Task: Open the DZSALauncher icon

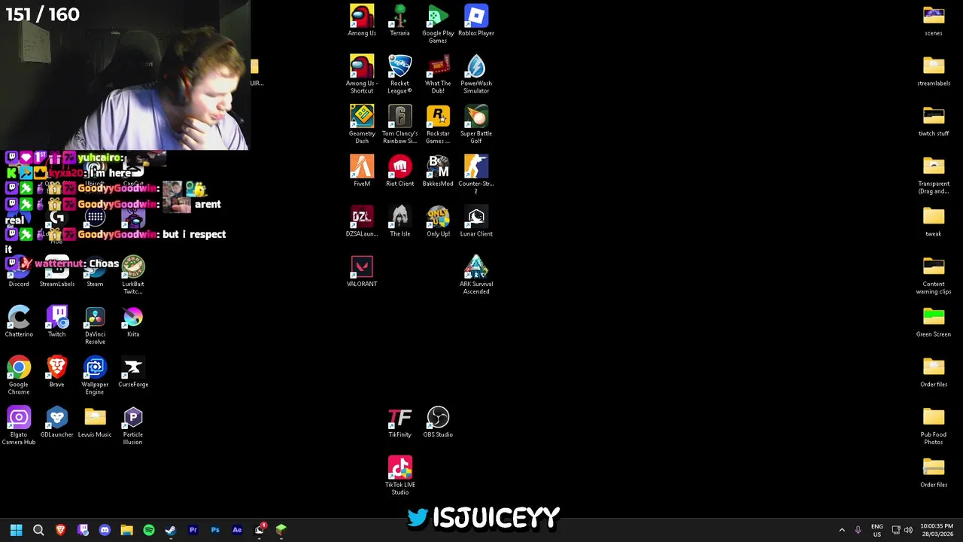Action: coord(362,221)
